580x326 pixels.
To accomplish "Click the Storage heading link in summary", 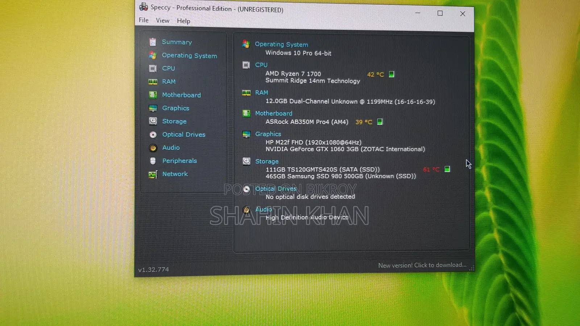I will [267, 162].
